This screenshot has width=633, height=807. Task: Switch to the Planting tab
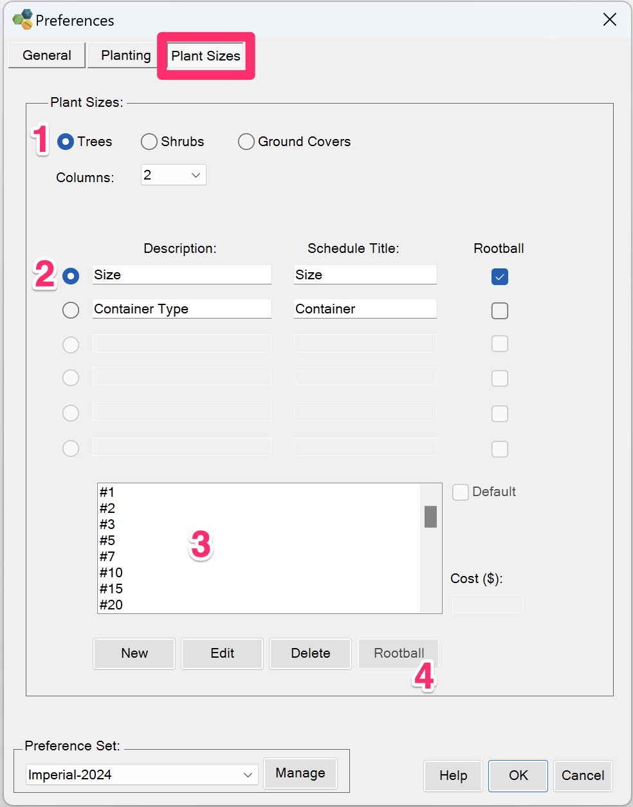click(x=126, y=55)
